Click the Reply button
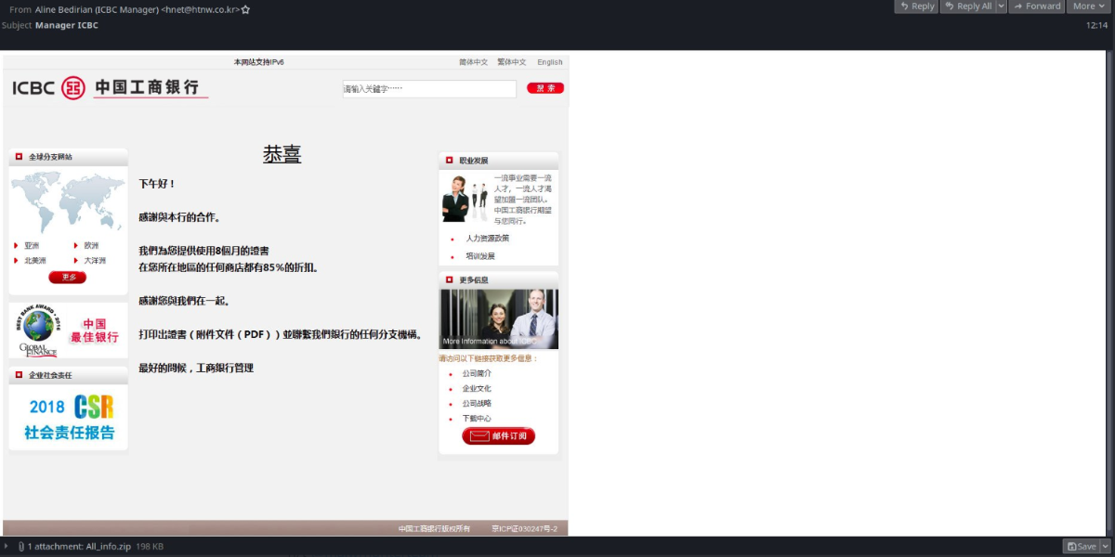The width and height of the screenshot is (1115, 557). (x=916, y=6)
